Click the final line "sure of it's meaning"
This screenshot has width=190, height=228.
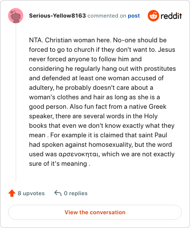[58, 164]
